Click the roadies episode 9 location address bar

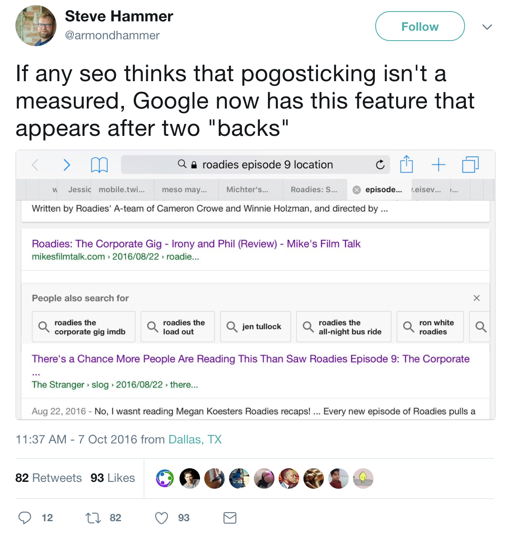point(267,164)
